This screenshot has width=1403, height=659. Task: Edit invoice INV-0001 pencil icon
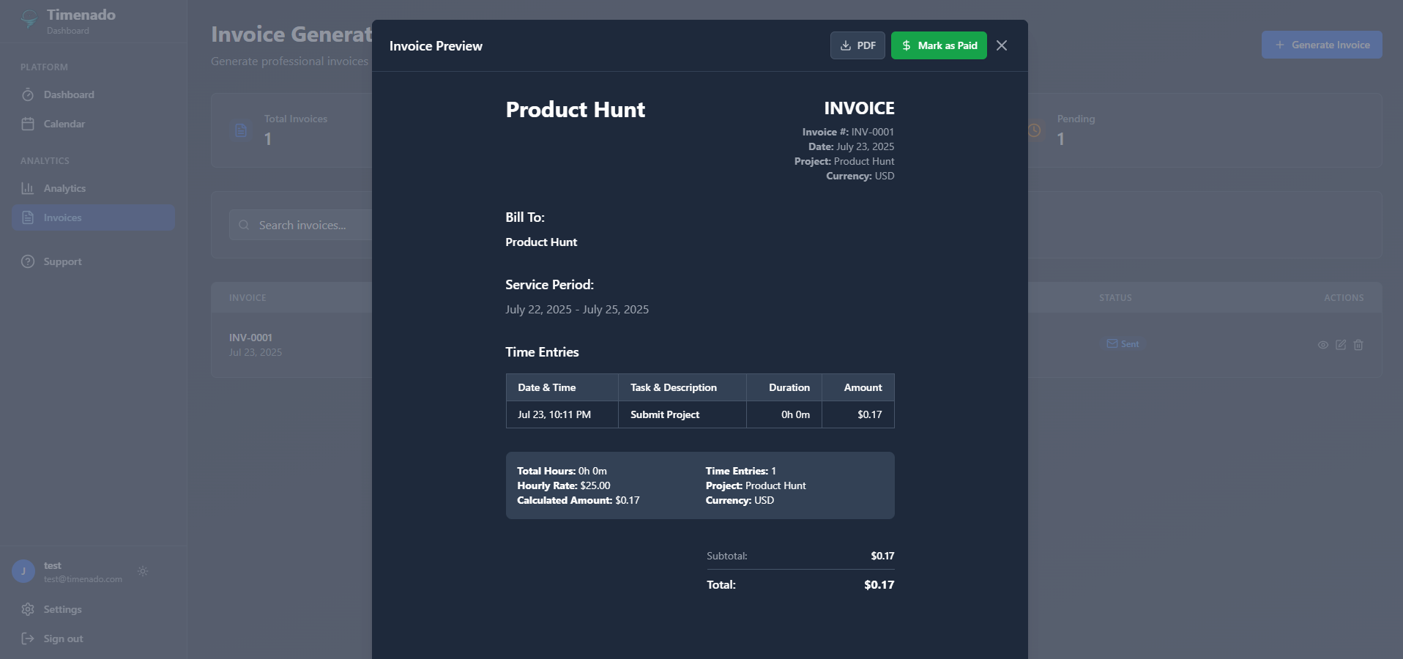pos(1341,345)
